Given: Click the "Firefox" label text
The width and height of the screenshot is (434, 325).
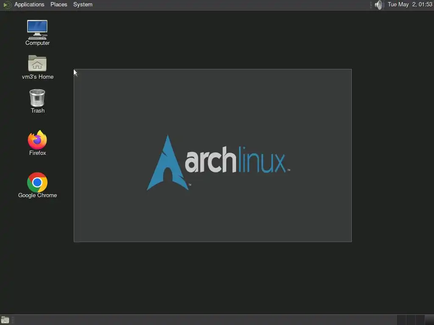Looking at the screenshot, I should point(38,153).
